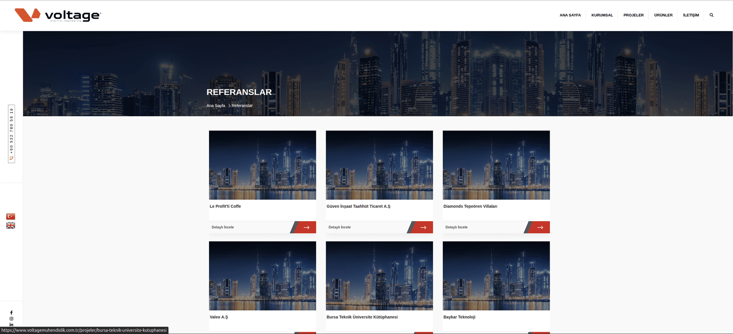Go to ANA SAYFA menu item
The image size is (733, 334).
click(x=570, y=15)
